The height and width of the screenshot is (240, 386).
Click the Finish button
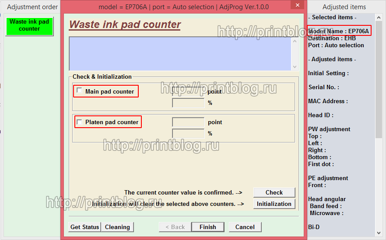pos(208,227)
